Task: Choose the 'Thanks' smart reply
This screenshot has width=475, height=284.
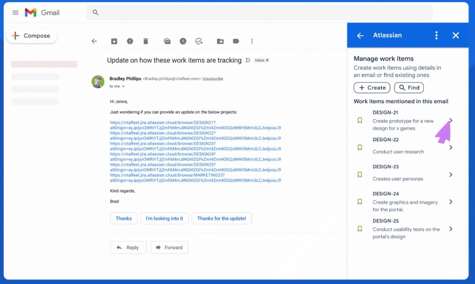Action: click(x=123, y=218)
